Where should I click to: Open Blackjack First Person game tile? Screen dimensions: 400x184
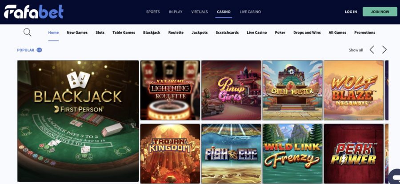tap(78, 121)
